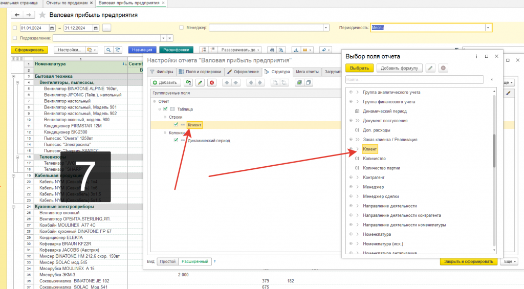Click the find-next icon beside search

point(118,50)
